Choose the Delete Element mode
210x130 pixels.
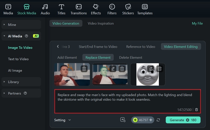click(x=130, y=58)
